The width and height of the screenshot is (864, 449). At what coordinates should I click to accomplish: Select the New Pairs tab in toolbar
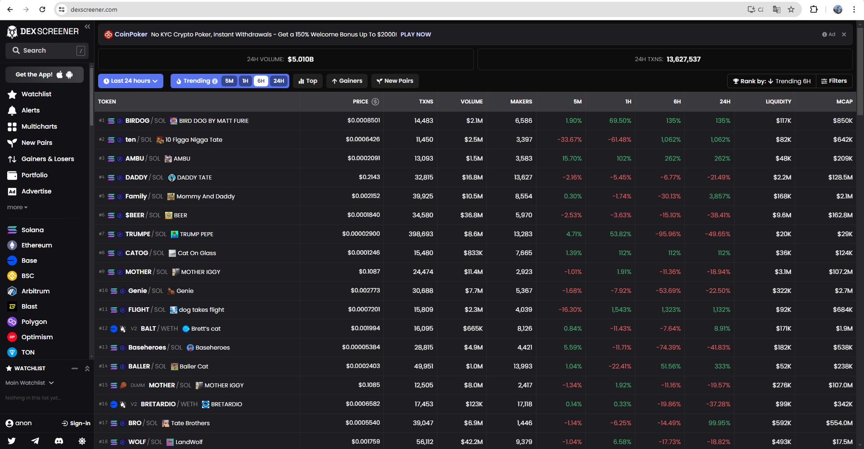pyautogui.click(x=395, y=81)
